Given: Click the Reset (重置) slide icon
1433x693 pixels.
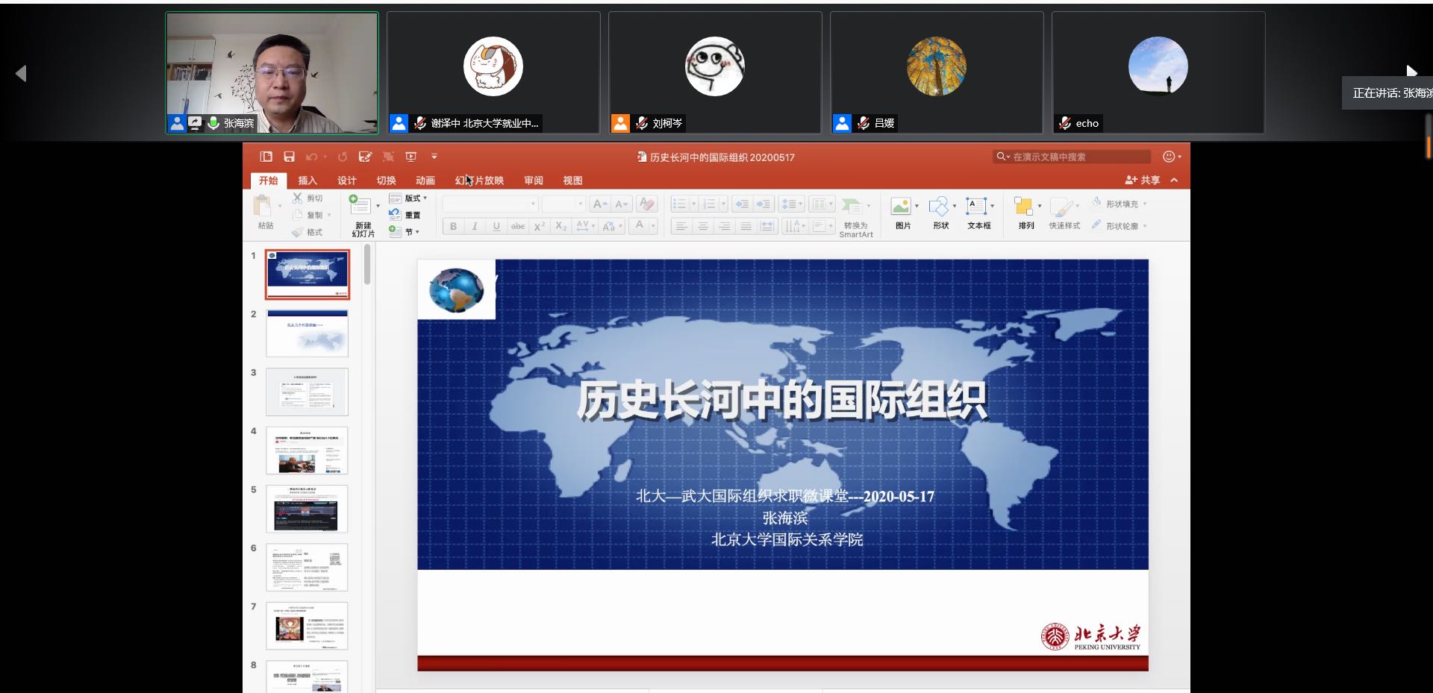Looking at the screenshot, I should point(405,215).
